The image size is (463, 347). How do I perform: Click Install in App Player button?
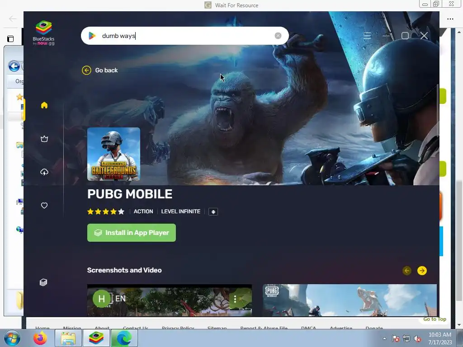tap(132, 233)
